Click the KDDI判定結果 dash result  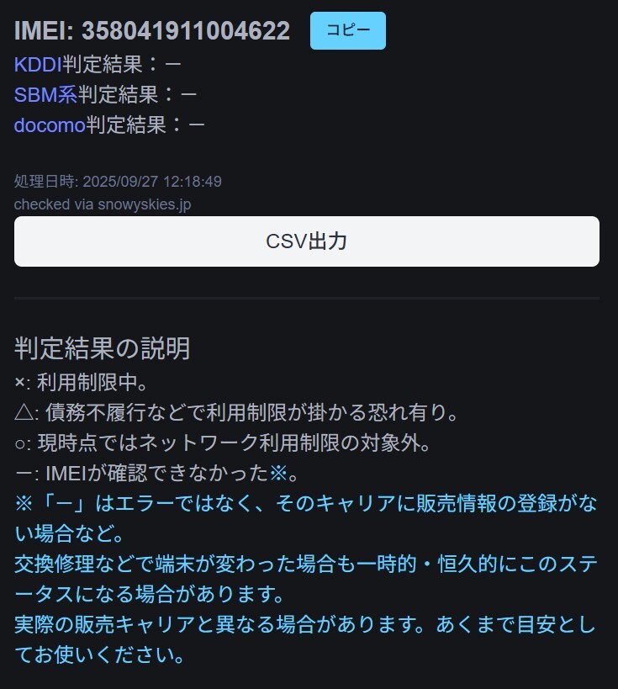173,65
